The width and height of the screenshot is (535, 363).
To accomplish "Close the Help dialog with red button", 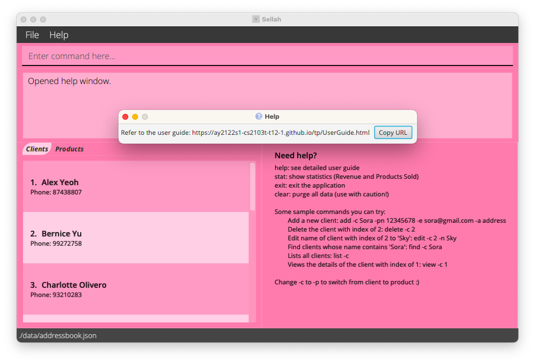I will (x=125, y=117).
